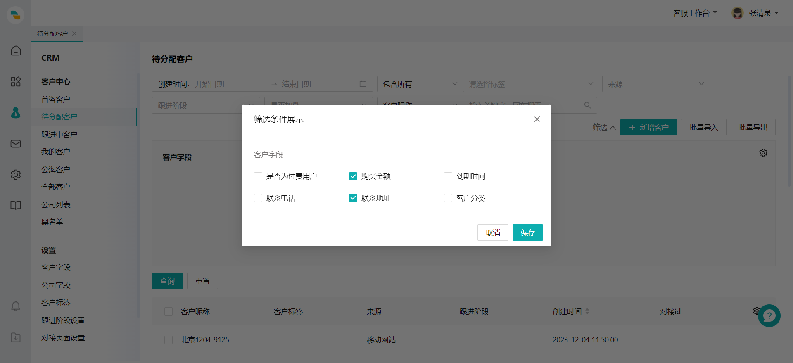Check the 联系电话 checkbox

[258, 198]
